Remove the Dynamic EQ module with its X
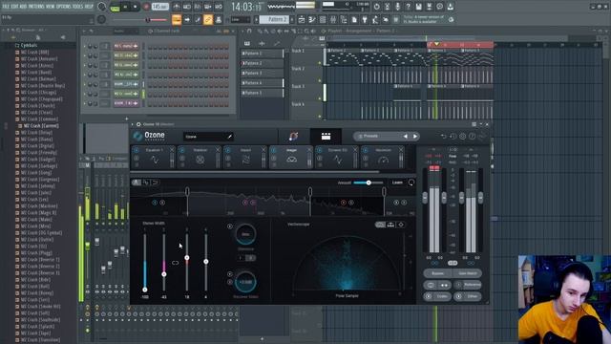Viewport: 611px width, 344px height. coord(355,150)
